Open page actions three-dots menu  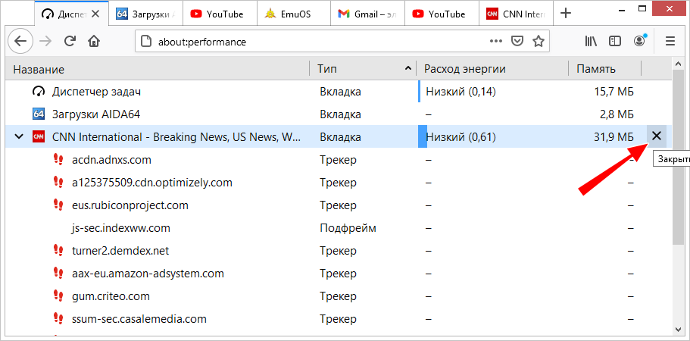pyautogui.click(x=496, y=42)
